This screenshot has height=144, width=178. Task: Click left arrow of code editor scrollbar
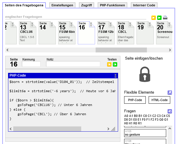11,129
